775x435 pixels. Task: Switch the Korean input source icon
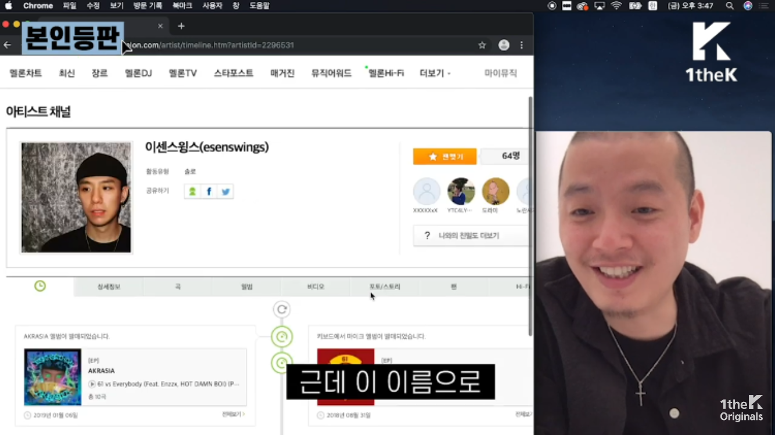pos(653,6)
